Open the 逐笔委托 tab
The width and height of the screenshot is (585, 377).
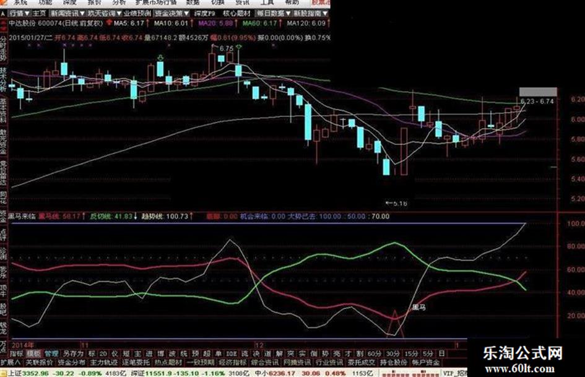pos(136,362)
